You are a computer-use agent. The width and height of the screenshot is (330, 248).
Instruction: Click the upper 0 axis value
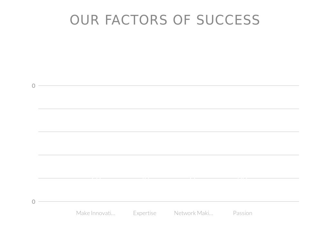click(34, 86)
